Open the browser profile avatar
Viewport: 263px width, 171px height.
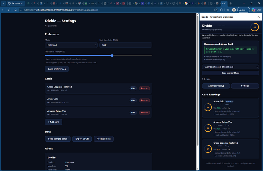234,10
